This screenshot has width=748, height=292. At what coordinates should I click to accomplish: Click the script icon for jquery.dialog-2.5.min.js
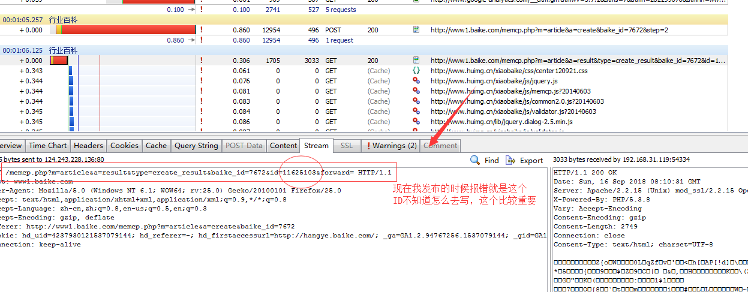(x=416, y=122)
